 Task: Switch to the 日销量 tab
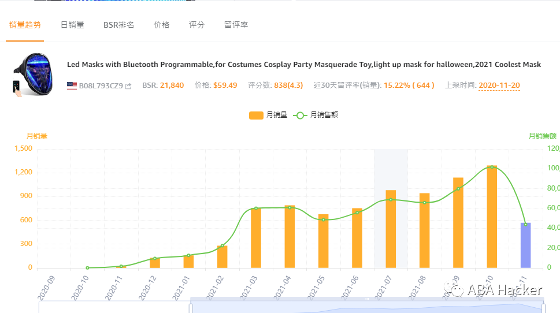tap(72, 25)
